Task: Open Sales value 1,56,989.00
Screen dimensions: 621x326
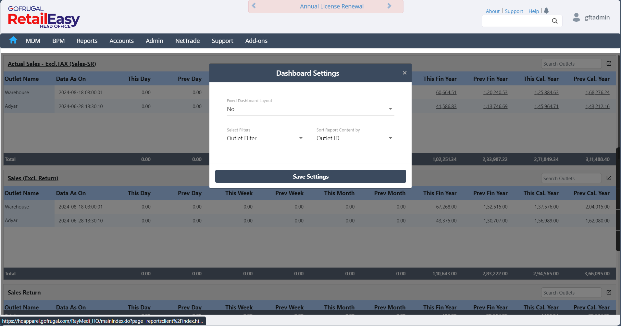Action: pyautogui.click(x=546, y=221)
